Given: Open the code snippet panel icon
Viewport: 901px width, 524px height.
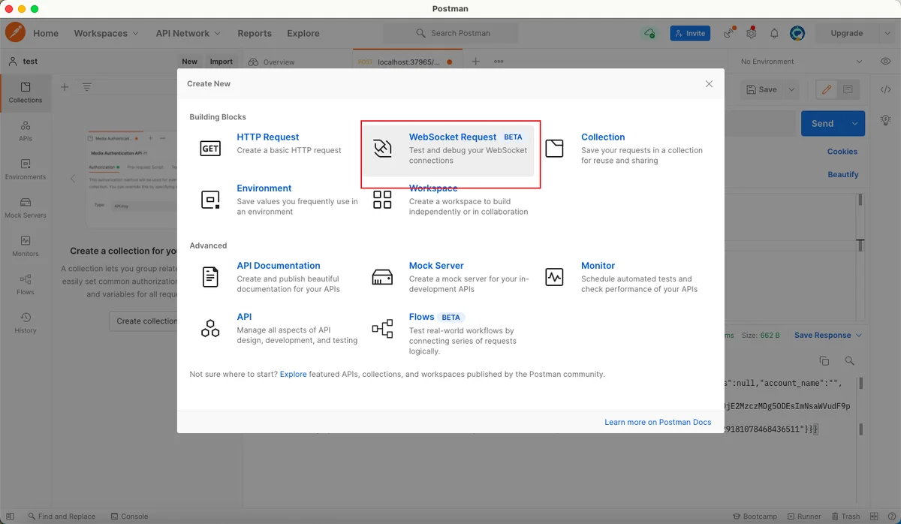Looking at the screenshot, I should [x=886, y=89].
